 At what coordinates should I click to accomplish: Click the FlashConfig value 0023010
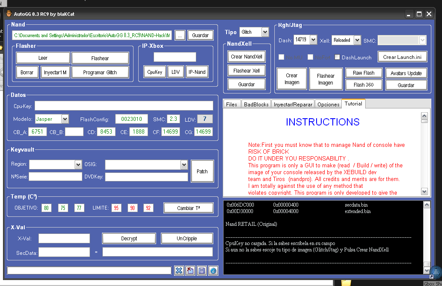131,119
